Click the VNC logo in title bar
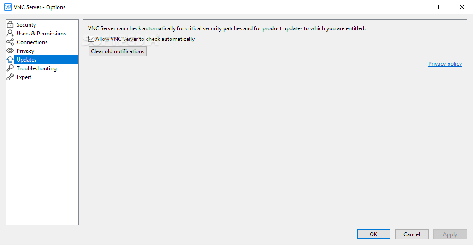 [7, 7]
